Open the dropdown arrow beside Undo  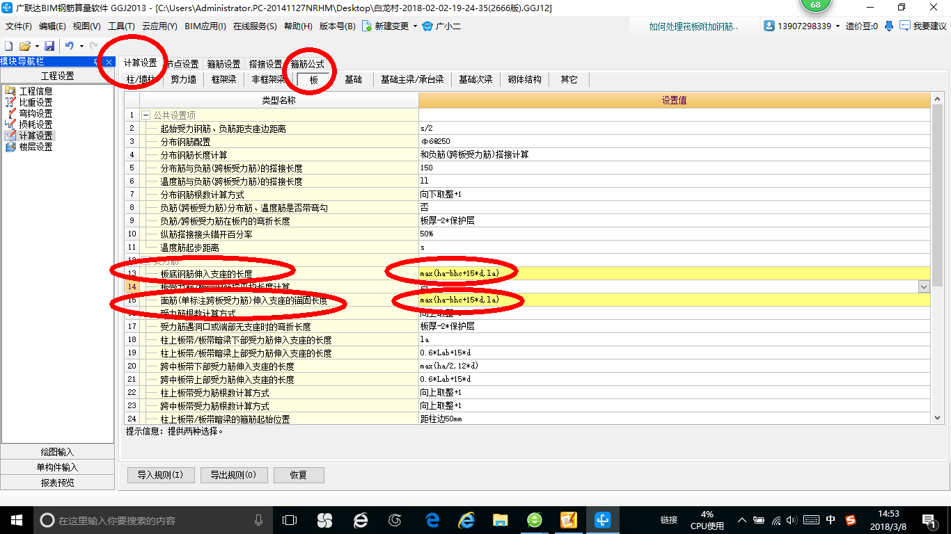point(81,46)
